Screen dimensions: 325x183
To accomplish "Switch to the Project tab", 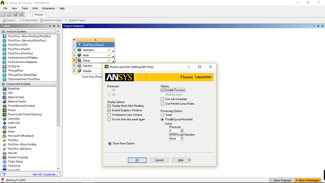I will point(37,15).
